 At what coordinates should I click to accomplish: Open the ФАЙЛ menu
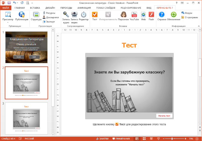(x=6, y=8)
